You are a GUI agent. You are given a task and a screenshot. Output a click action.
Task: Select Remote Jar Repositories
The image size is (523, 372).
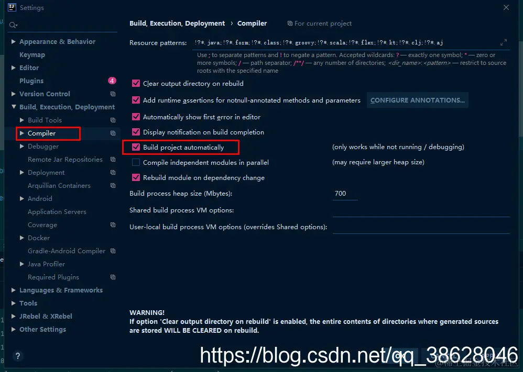click(65, 160)
